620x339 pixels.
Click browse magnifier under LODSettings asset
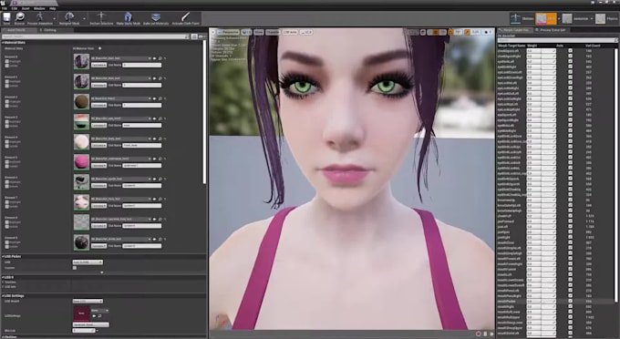pos(99,316)
